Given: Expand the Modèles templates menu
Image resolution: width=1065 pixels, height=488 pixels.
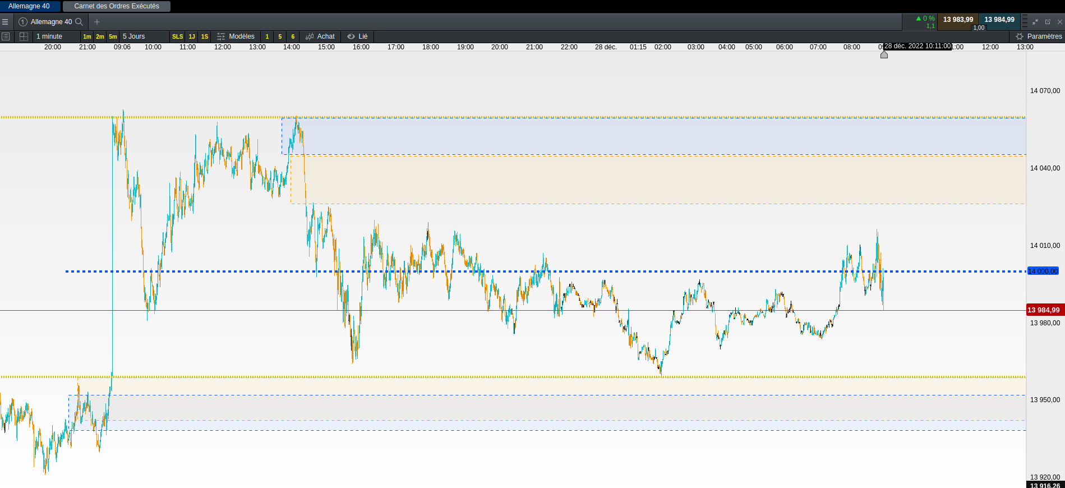Looking at the screenshot, I should (236, 36).
